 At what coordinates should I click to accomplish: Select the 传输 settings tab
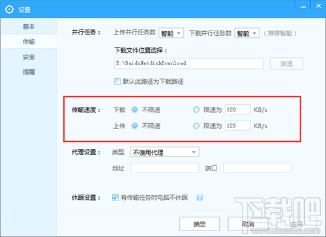[29, 42]
